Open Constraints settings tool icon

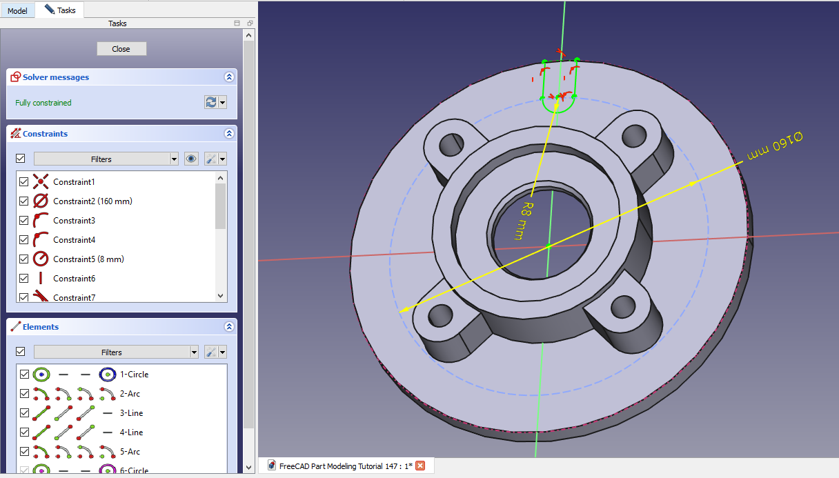212,159
